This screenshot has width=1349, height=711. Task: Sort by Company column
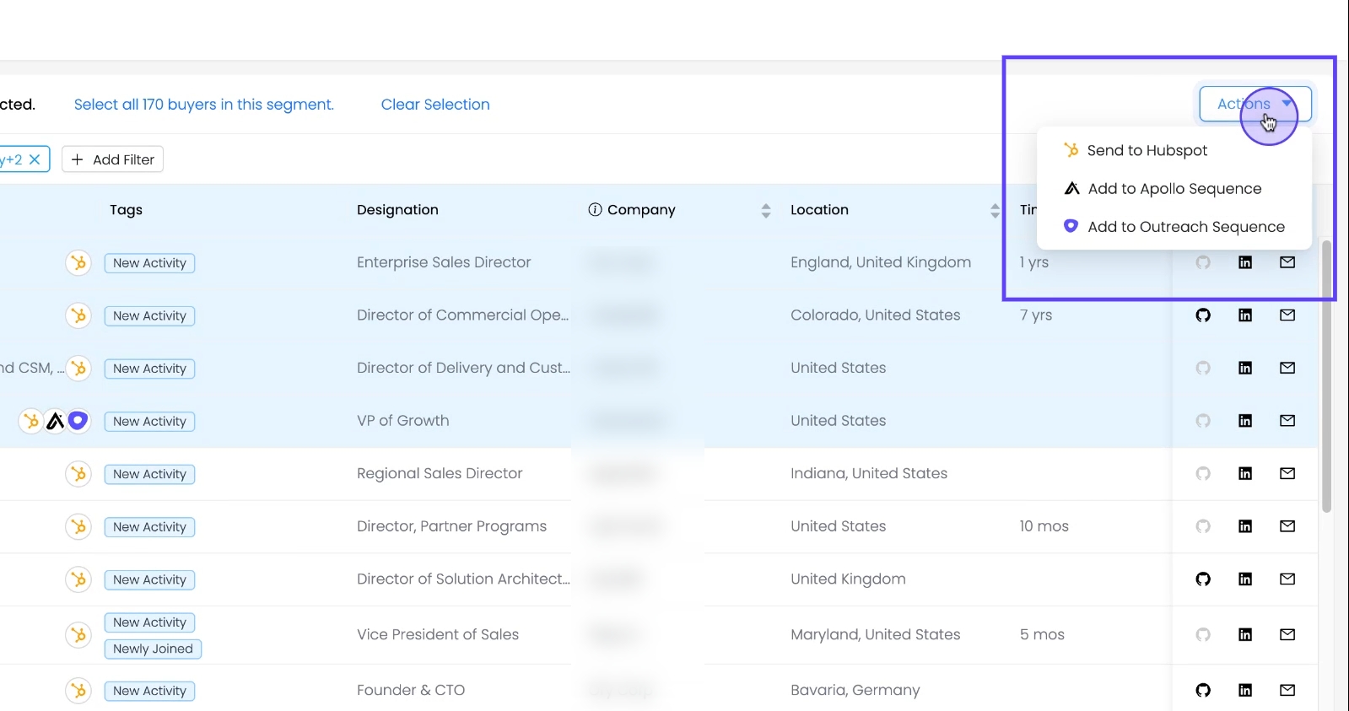point(766,211)
